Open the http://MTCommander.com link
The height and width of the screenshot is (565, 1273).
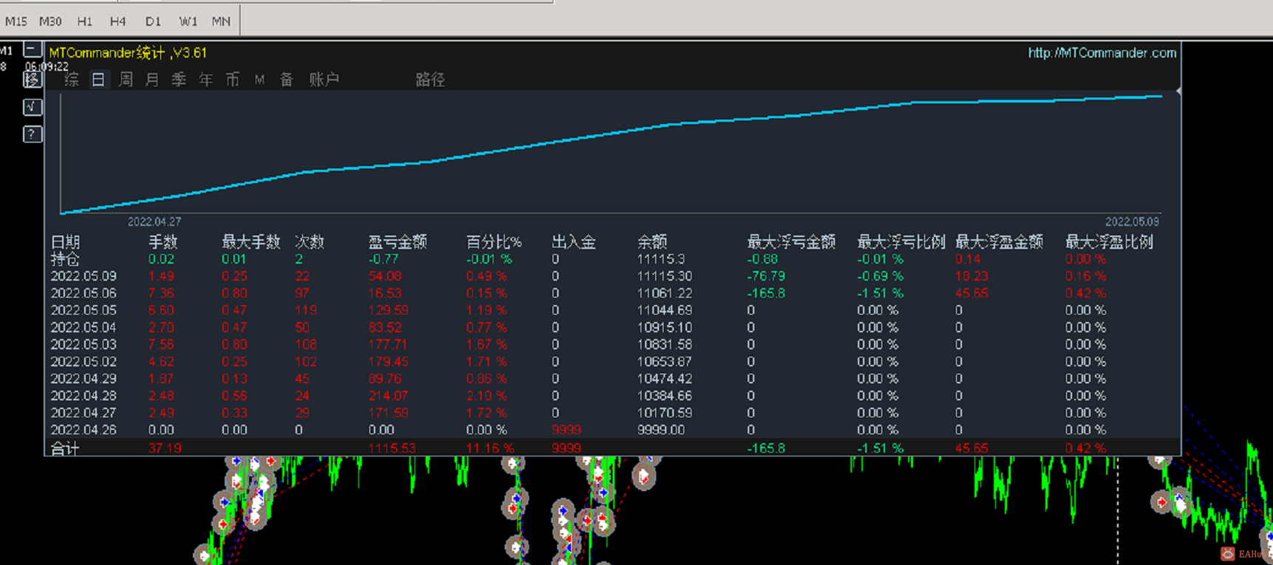(1102, 53)
